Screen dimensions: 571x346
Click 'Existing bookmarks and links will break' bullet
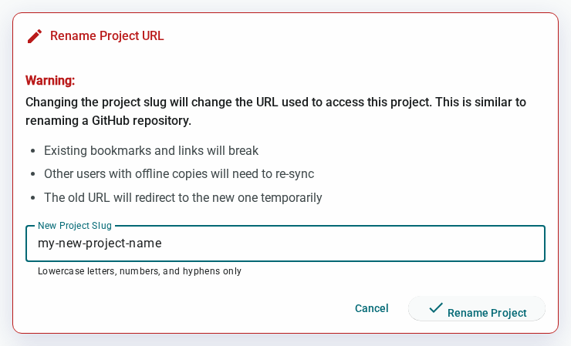pos(151,150)
